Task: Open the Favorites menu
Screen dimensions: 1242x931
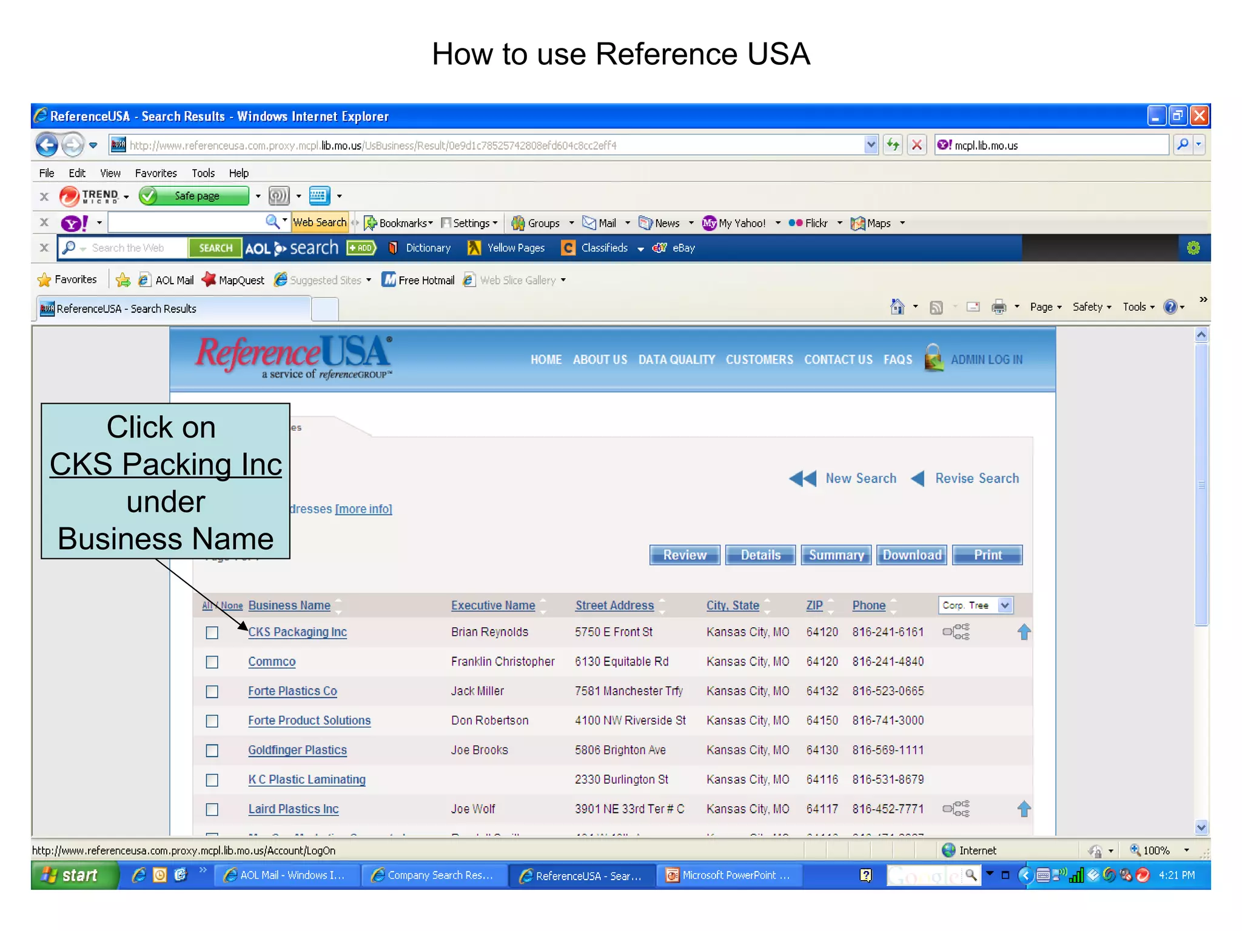Action: 156,173
